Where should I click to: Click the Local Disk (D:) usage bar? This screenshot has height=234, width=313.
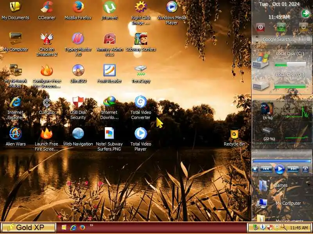tap(290, 86)
